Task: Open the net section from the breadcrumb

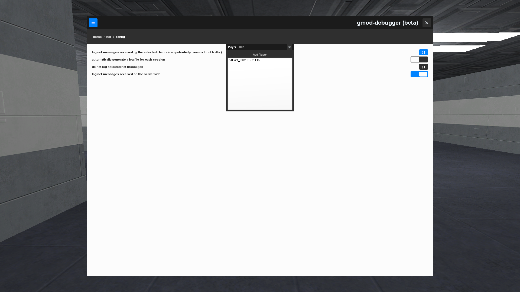Action: point(109,37)
